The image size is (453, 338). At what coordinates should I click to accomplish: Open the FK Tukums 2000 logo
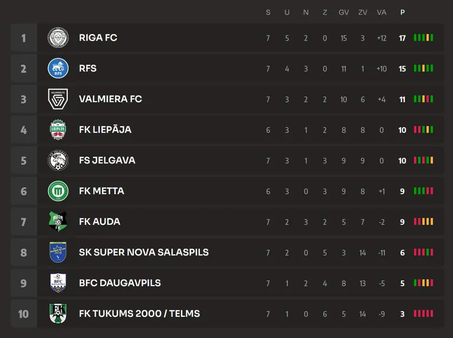pos(58,313)
